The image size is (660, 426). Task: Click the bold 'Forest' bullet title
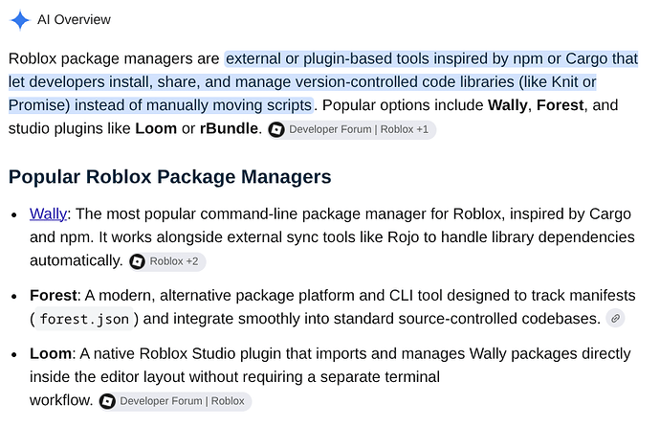click(x=53, y=296)
